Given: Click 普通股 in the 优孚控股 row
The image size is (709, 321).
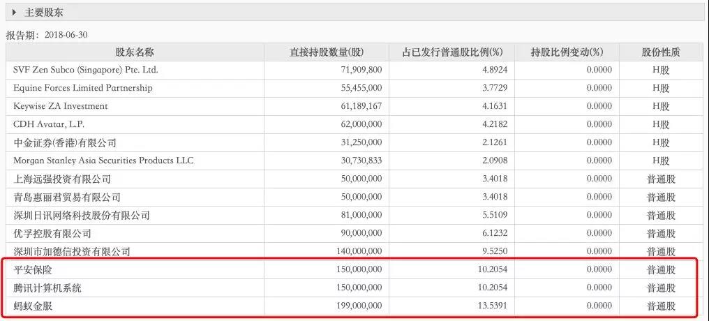Looking at the screenshot, I should pyautogui.click(x=661, y=233).
